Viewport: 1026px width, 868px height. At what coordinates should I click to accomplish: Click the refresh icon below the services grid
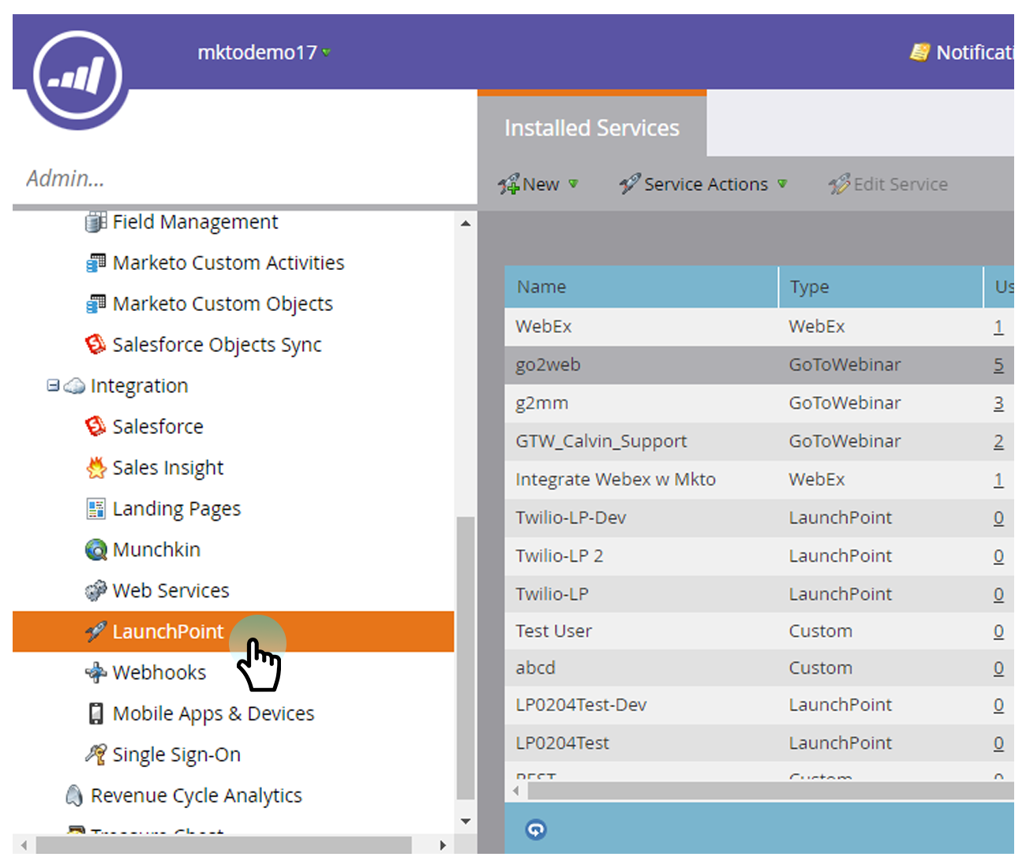click(536, 829)
